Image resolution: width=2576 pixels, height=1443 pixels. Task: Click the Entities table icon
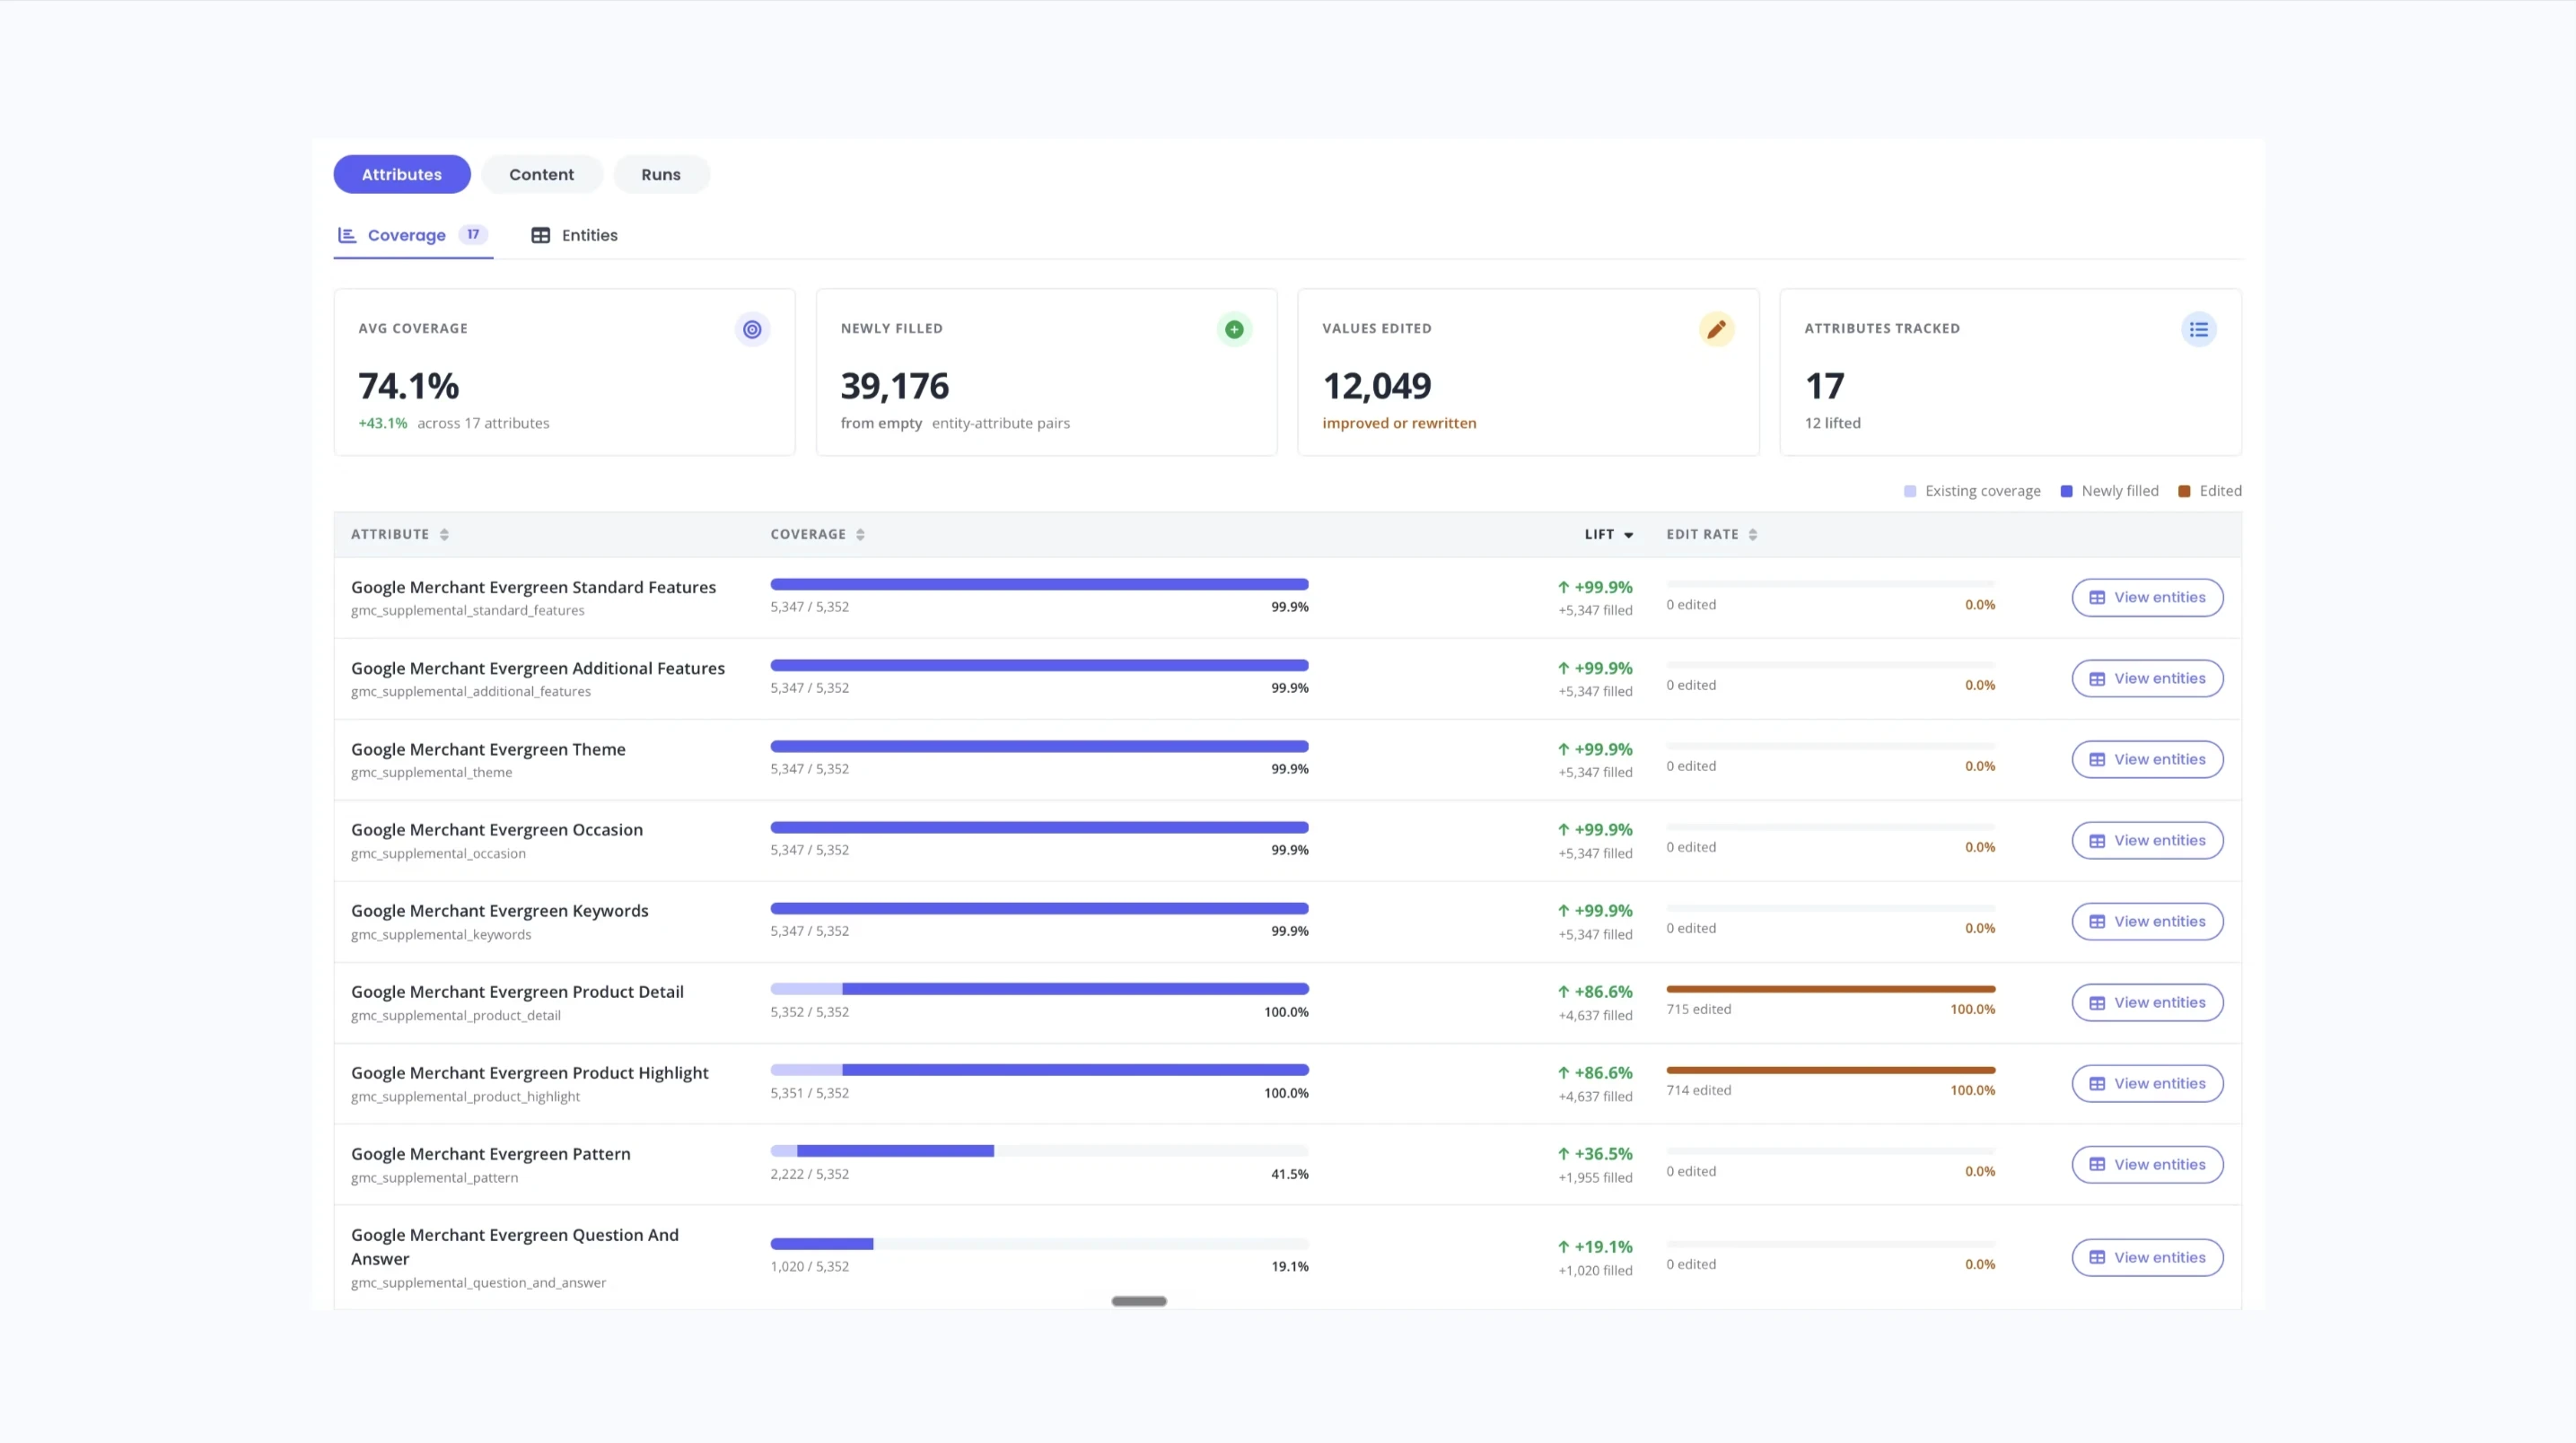click(540, 235)
